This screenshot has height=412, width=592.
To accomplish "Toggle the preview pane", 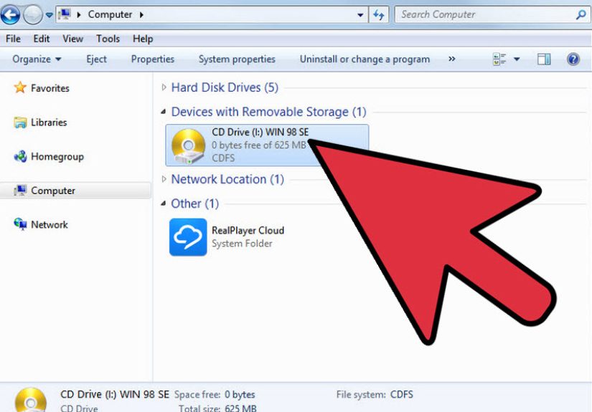I will tap(544, 59).
